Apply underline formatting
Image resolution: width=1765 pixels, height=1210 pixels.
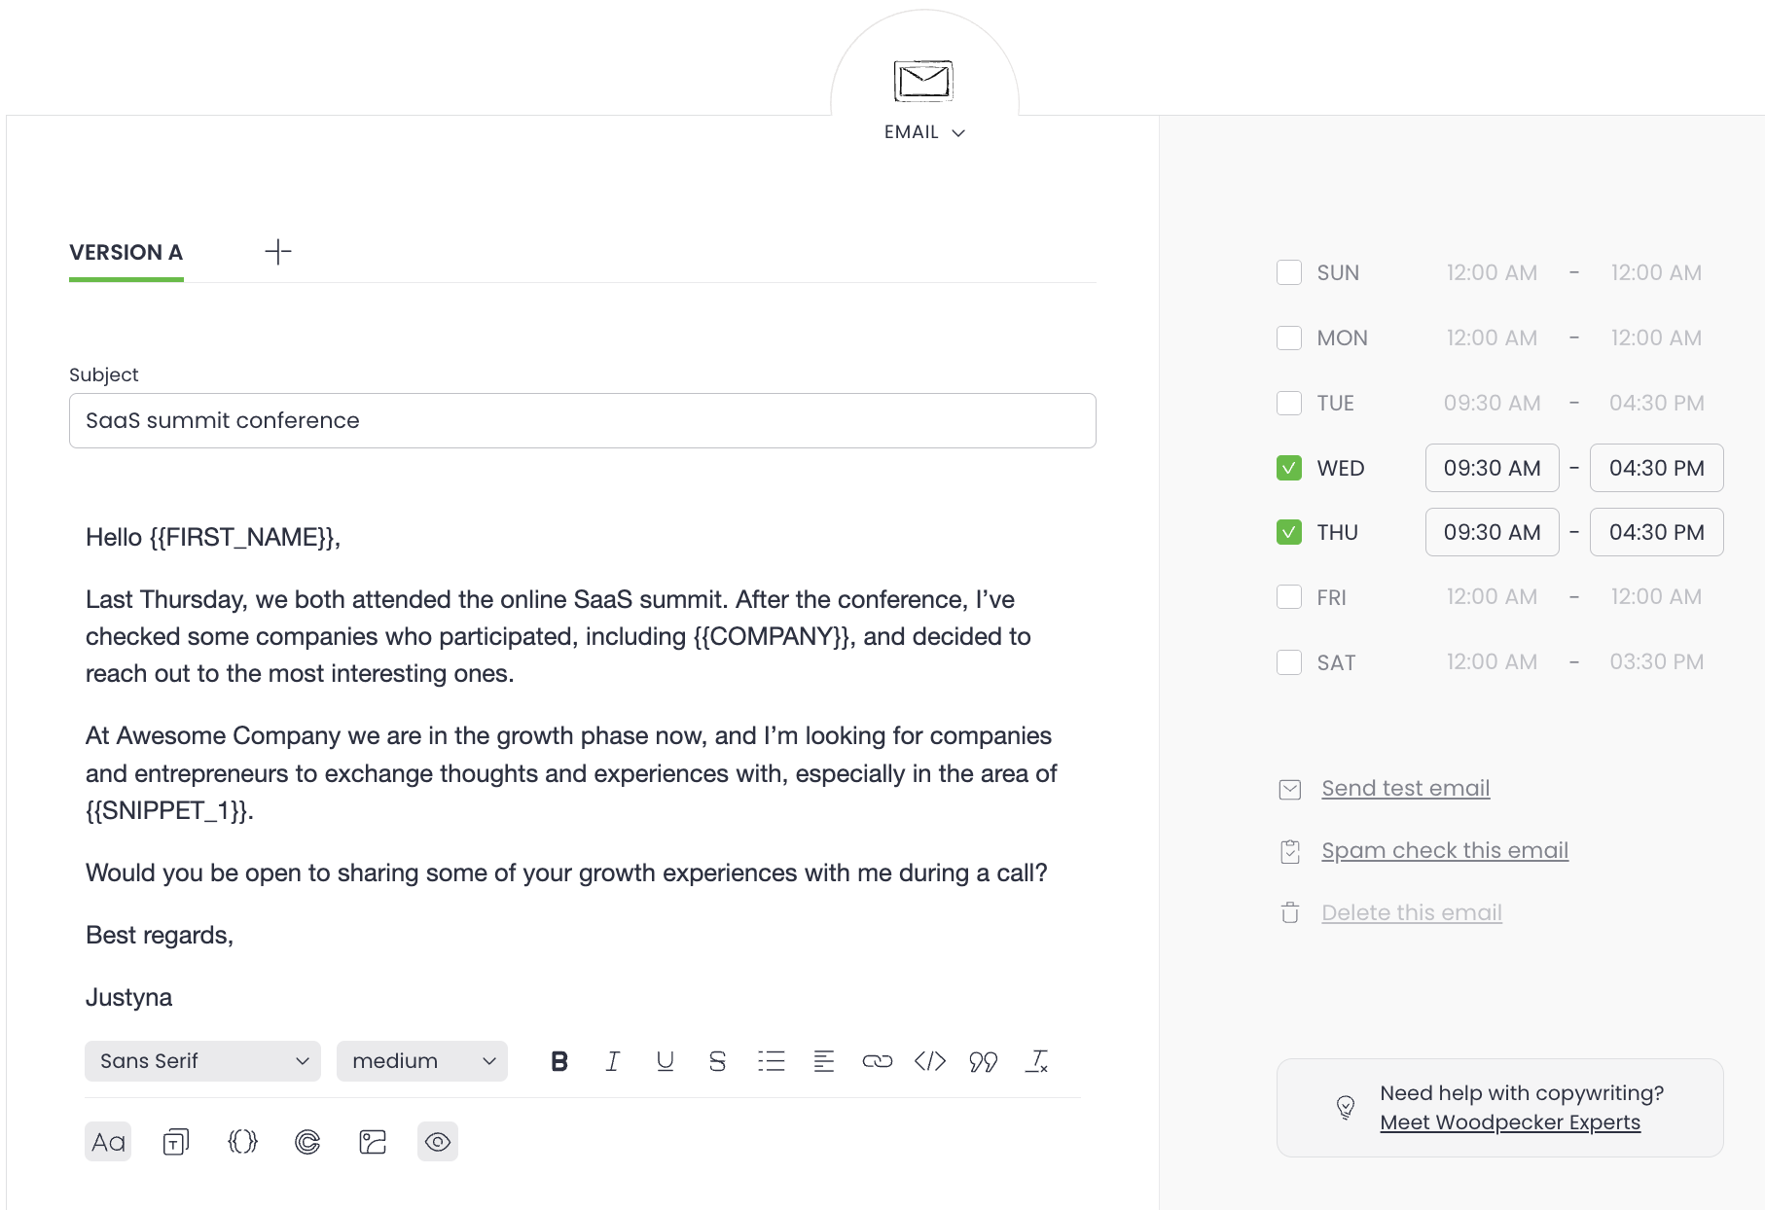pos(665,1061)
